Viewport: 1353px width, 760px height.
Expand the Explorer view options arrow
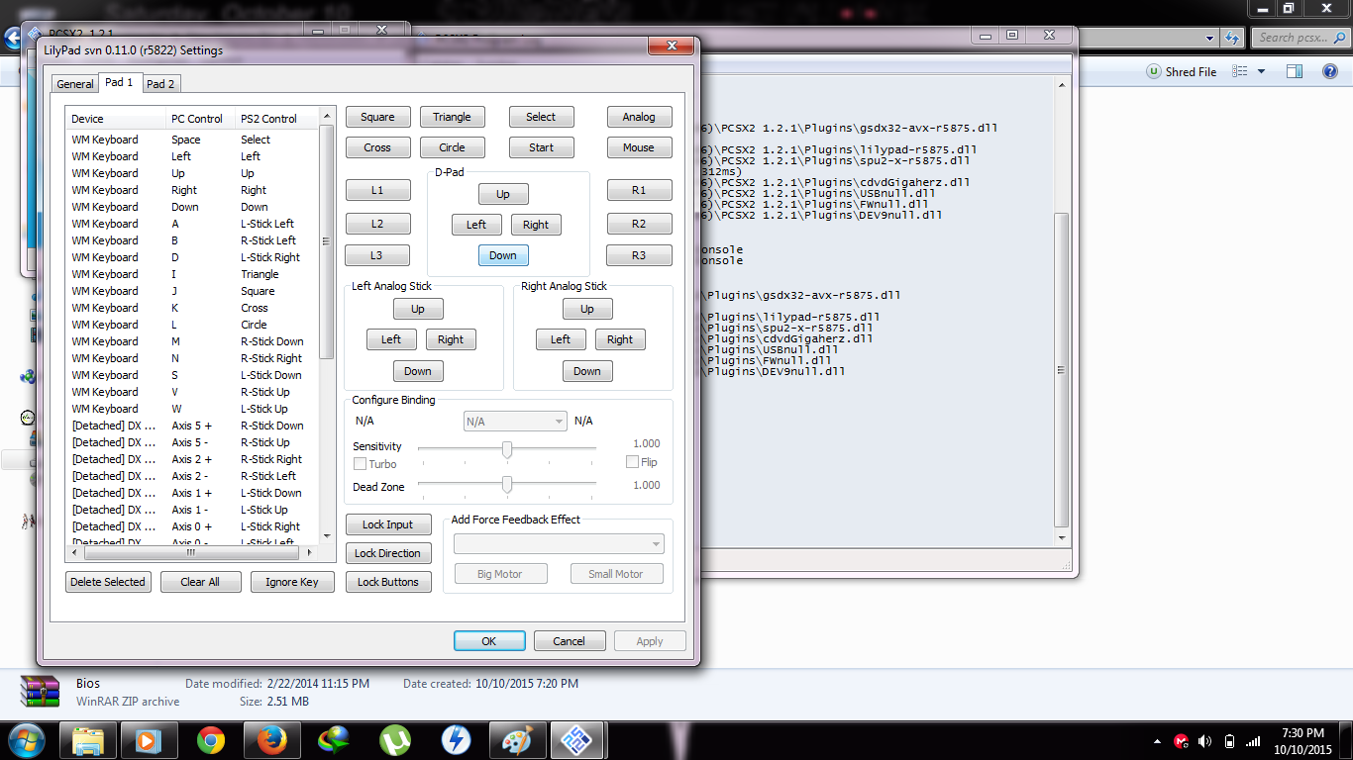coord(1261,72)
